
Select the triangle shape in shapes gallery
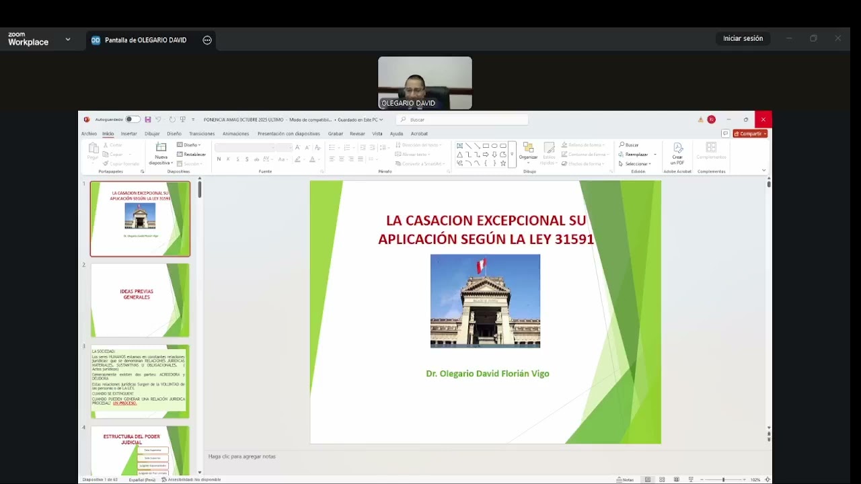[459, 155]
